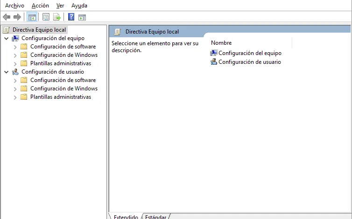Screen dimensions: 352x219
Task: Select Configuración del equipo label in the tree
Action: 53,38
